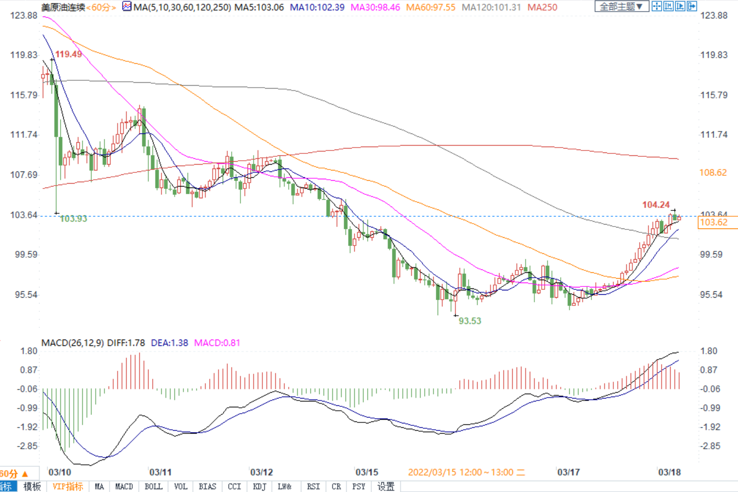Screen dimensions: 738x492
Task: Click the exit arrow icon at top right
Action: coord(692,6)
